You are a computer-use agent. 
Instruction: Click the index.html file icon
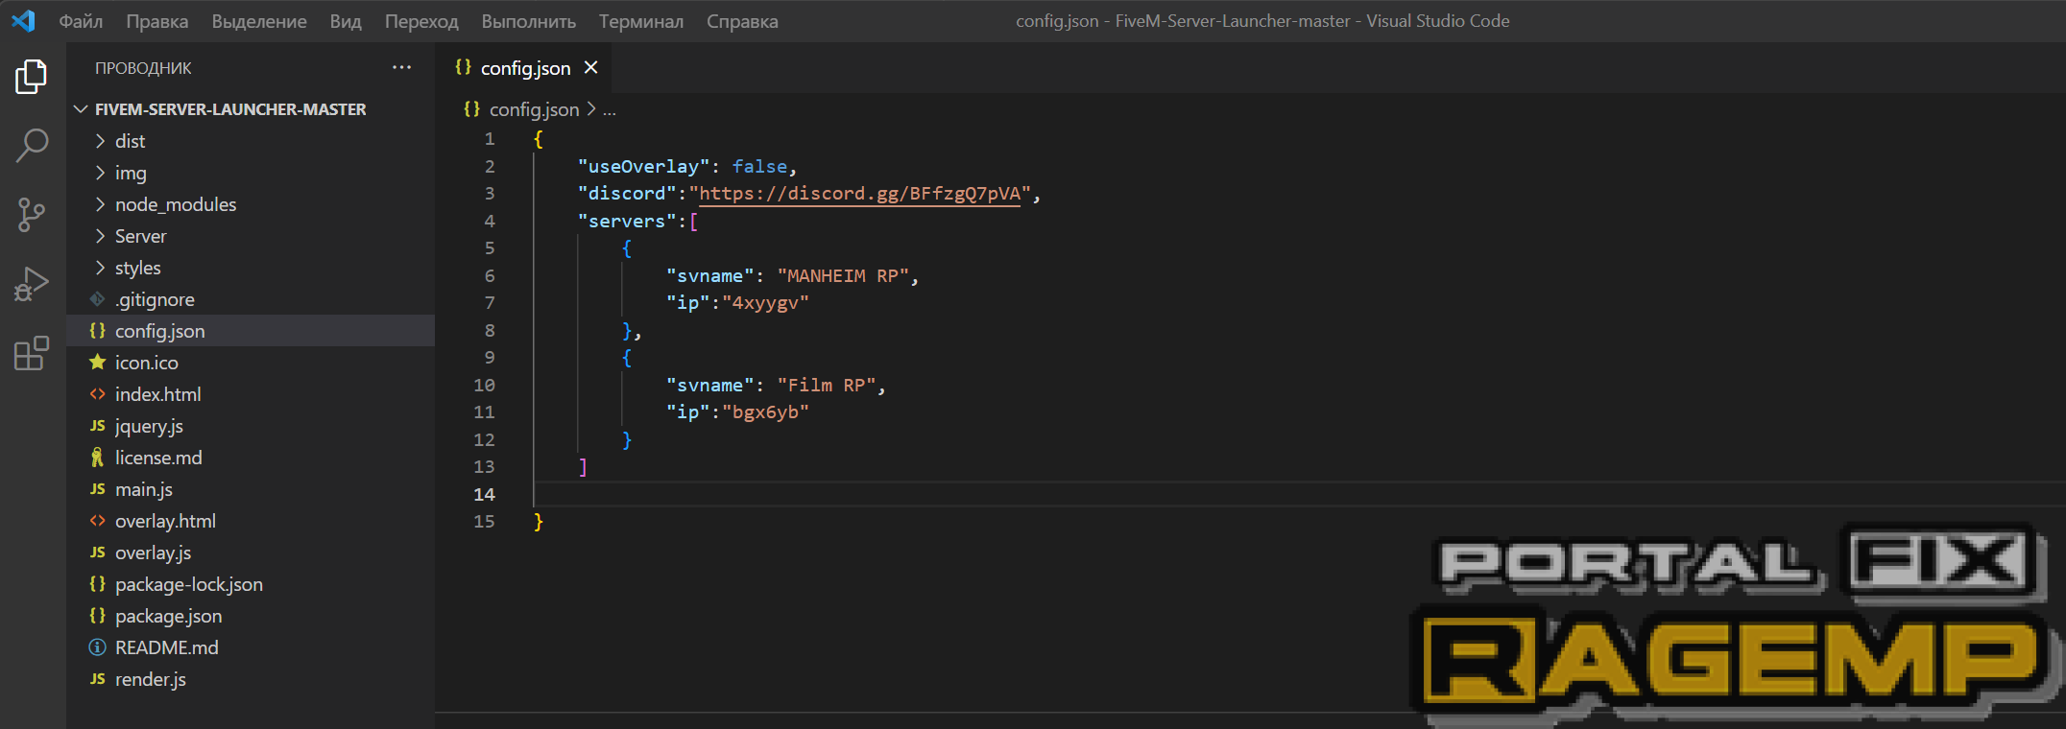click(97, 394)
